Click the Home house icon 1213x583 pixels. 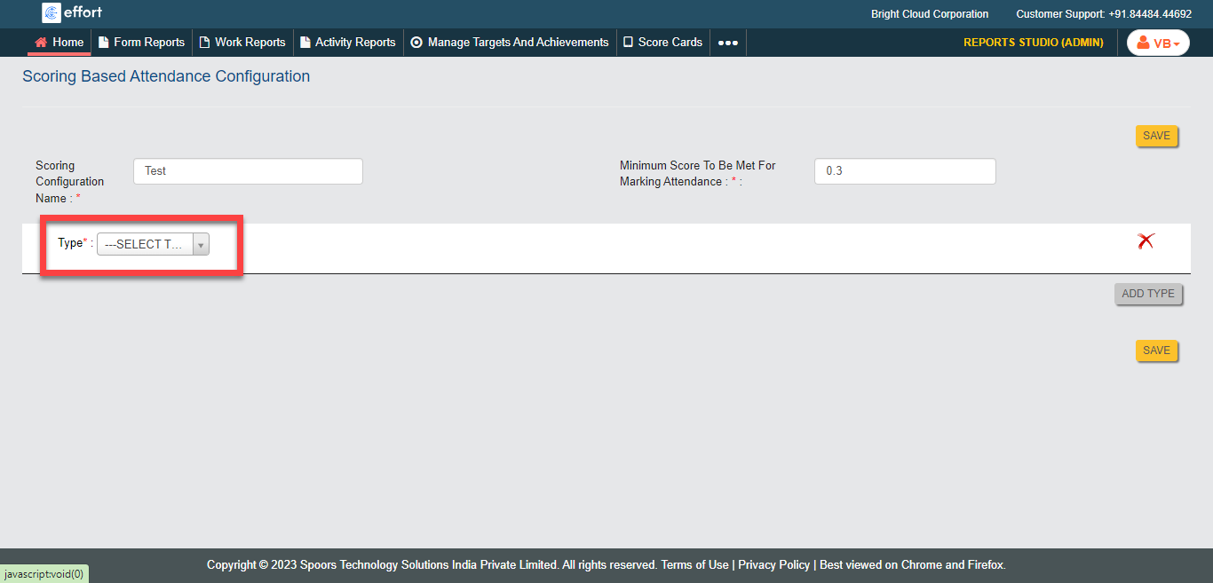pos(41,42)
